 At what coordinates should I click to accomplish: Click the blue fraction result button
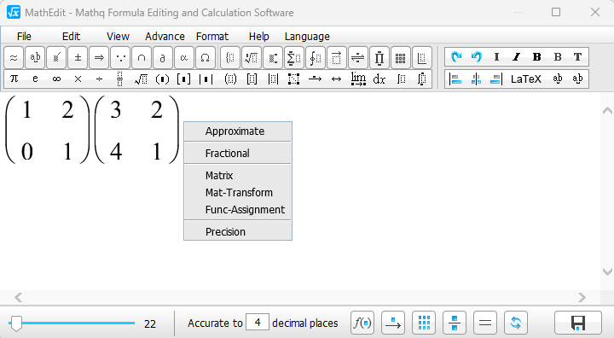pos(455,323)
